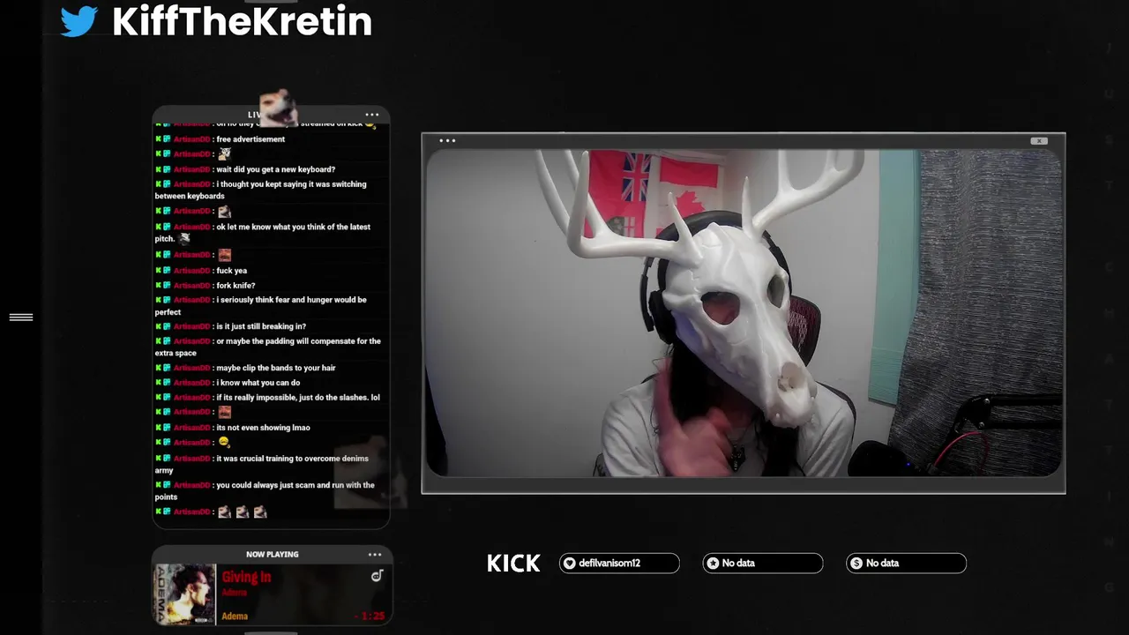Click the follower name 'defilvanisom12'
This screenshot has height=635, width=1129.
[609, 564]
